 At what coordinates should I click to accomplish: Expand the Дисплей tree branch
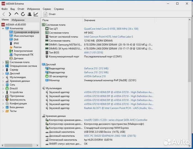click(x=3, y=74)
